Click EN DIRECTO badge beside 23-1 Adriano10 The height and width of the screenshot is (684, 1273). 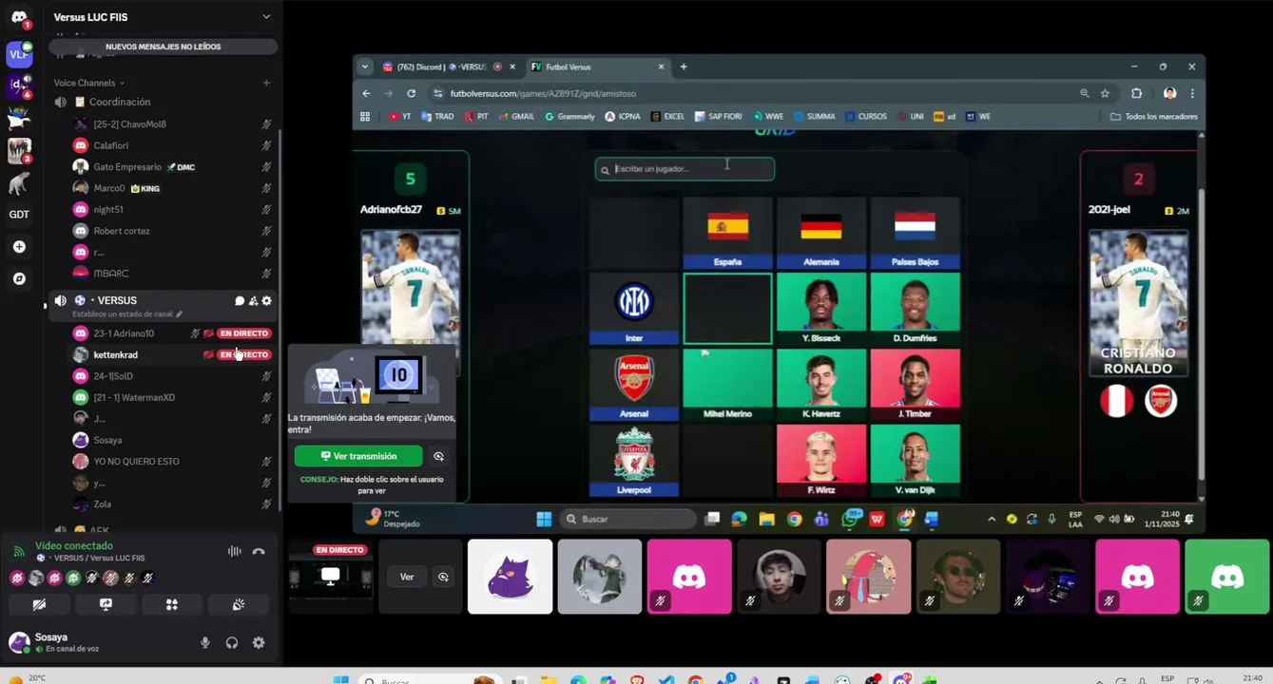tap(244, 333)
